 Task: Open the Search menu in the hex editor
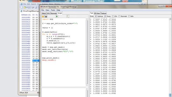(33, 4)
